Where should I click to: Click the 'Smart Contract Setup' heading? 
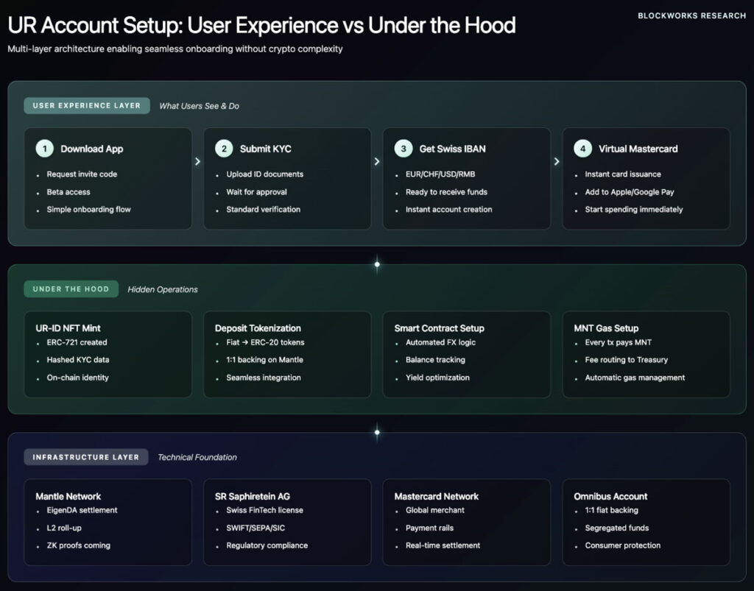[x=439, y=328]
